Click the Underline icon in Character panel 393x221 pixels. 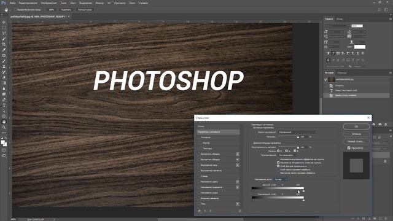(x=357, y=53)
